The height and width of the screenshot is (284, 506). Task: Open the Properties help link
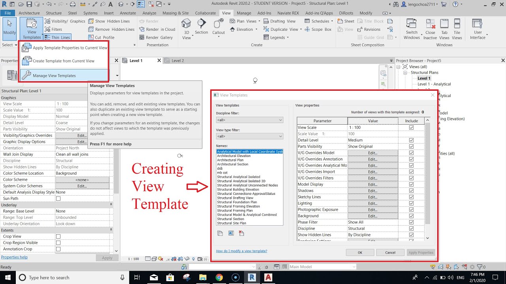point(14,257)
